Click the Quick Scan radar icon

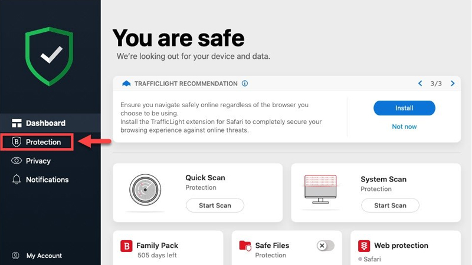[x=147, y=192]
